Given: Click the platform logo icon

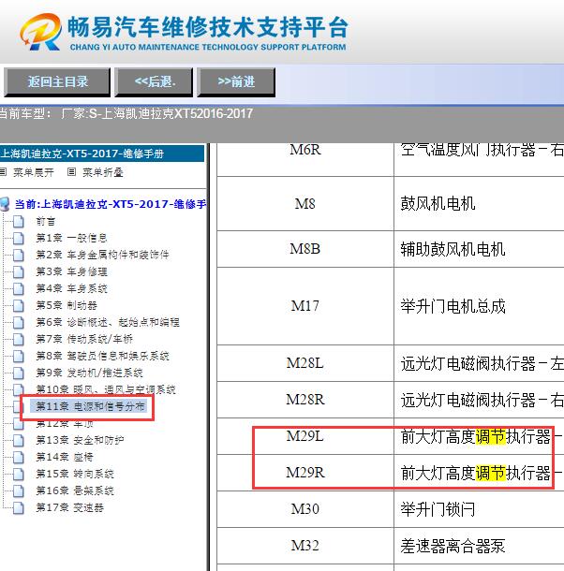Looking at the screenshot, I should tap(41, 32).
